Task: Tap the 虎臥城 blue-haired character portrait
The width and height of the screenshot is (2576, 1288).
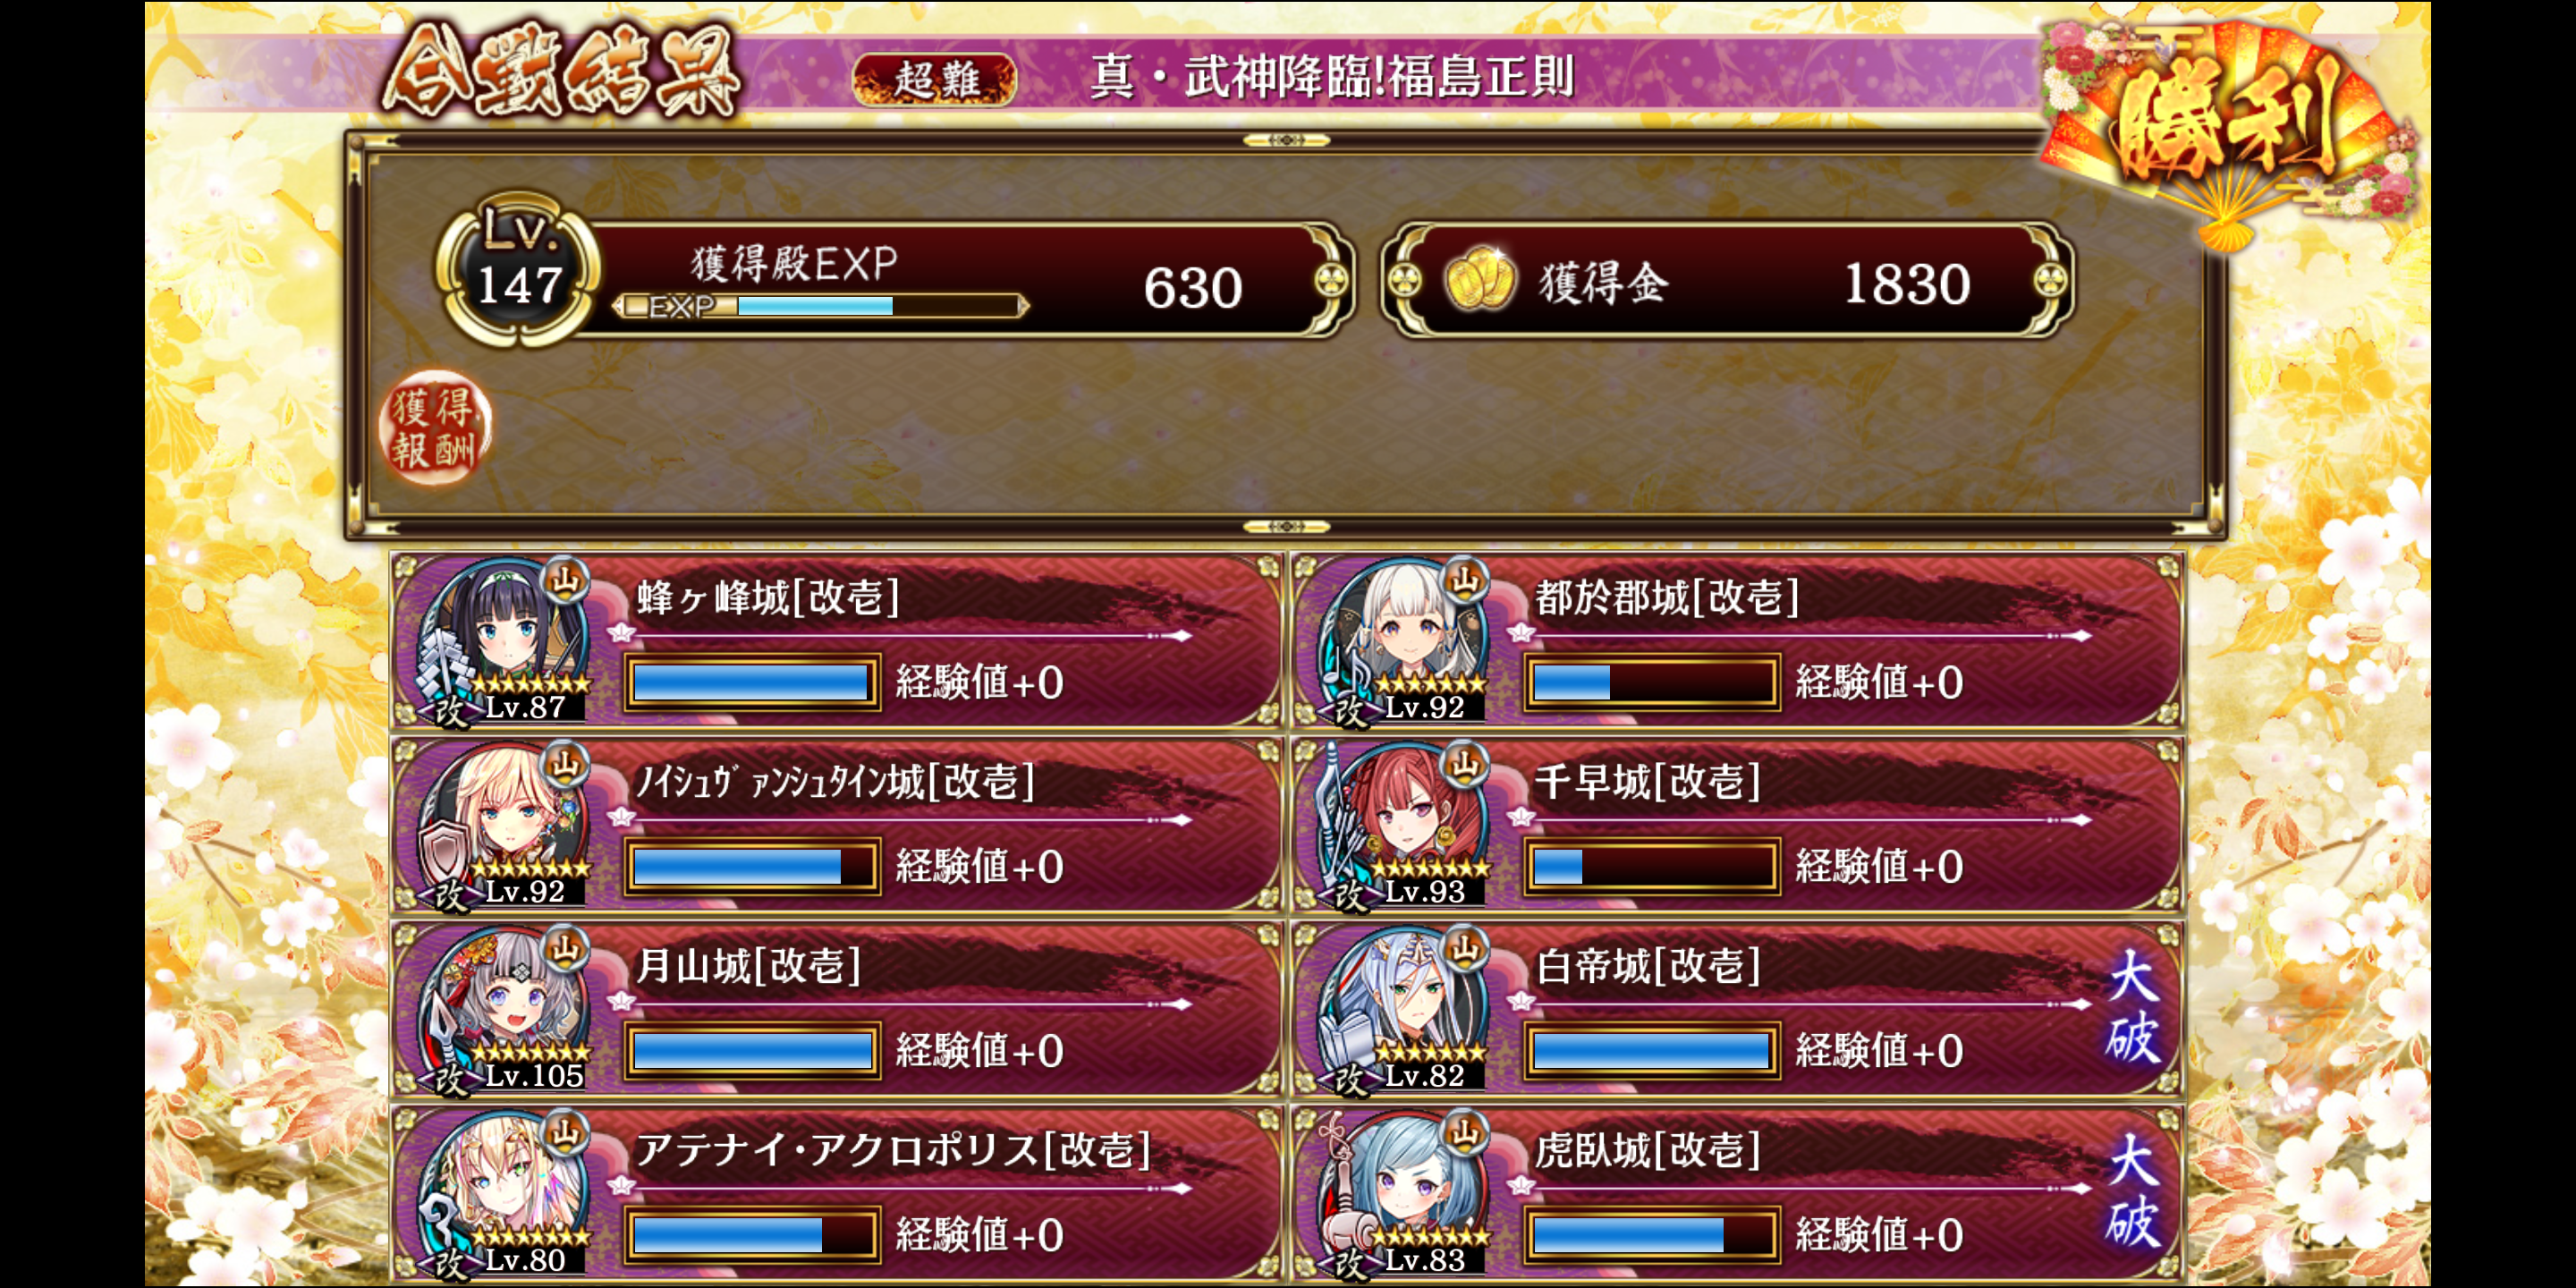Action: click(x=1404, y=1192)
